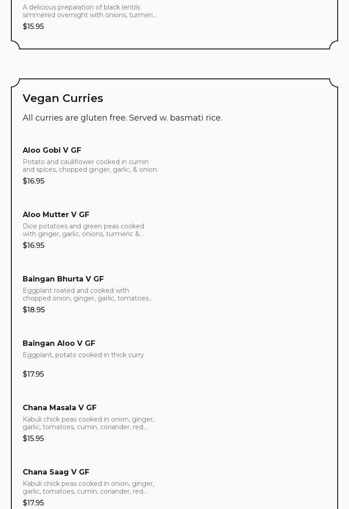Click the Baingan Bhurta eggplant description
Viewport: 349px width, 509px height.
87,294
